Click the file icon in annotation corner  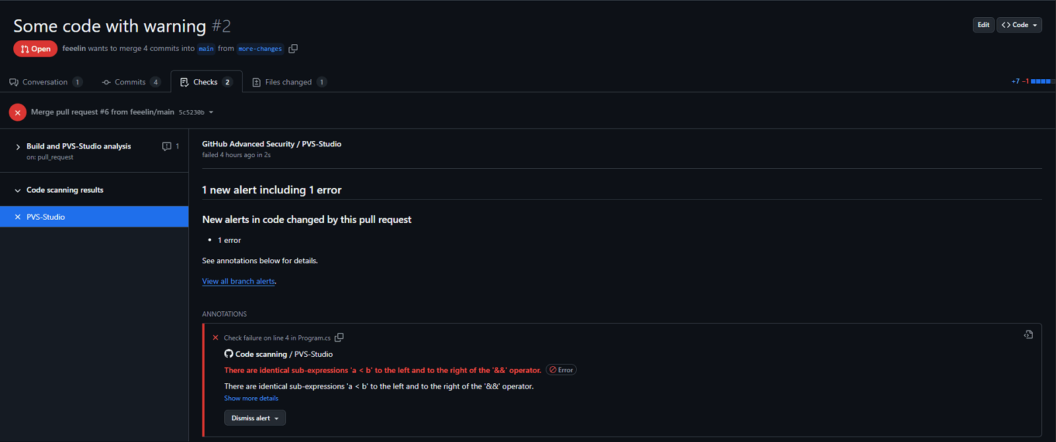click(x=1028, y=335)
